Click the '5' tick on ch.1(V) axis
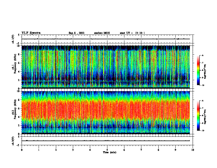Screen dimensions: 217x168 [x=19, y=35]
